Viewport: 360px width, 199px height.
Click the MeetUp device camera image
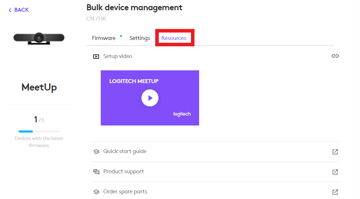(x=39, y=38)
